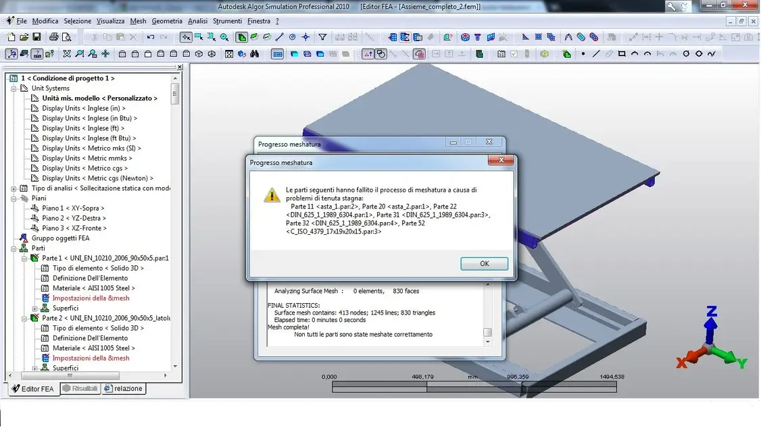Click the draw Line tool icon

pyautogui.click(x=596, y=54)
